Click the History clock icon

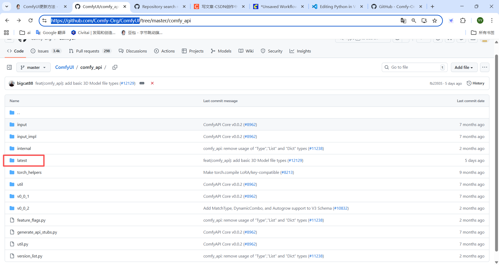click(469, 83)
